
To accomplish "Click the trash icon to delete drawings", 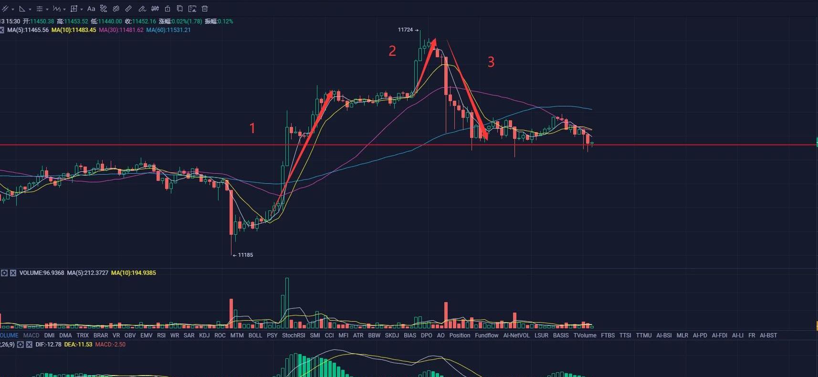I will point(205,9).
